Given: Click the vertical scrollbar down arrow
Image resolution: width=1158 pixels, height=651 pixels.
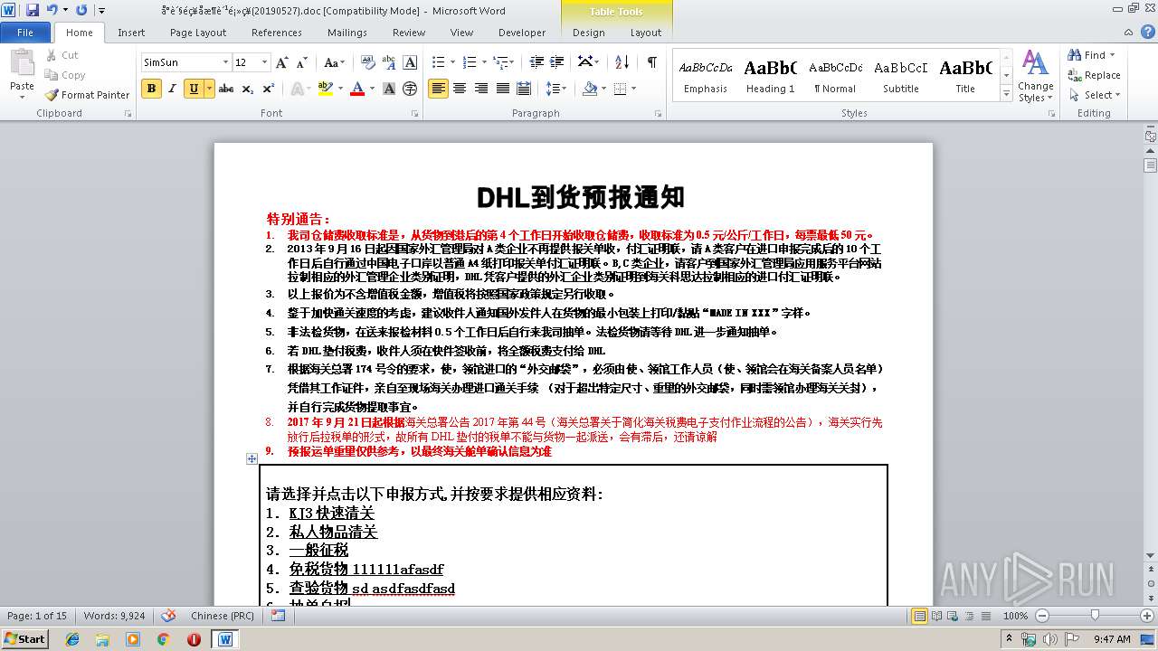Looking at the screenshot, I should coord(1150,555).
